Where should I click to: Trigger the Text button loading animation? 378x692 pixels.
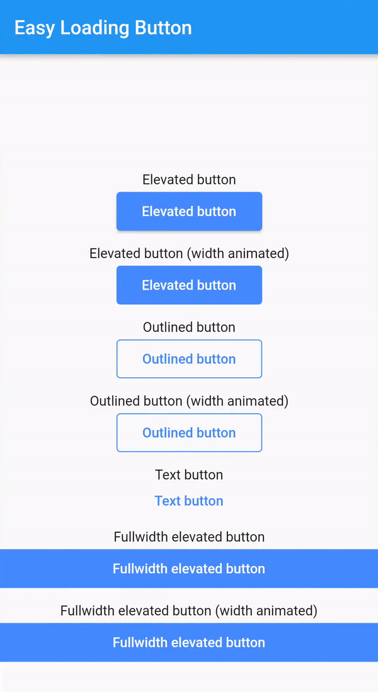pyautogui.click(x=189, y=501)
